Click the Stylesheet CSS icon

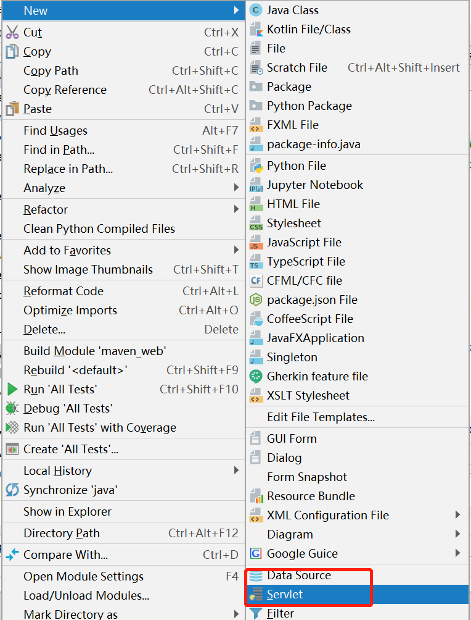coord(256,224)
